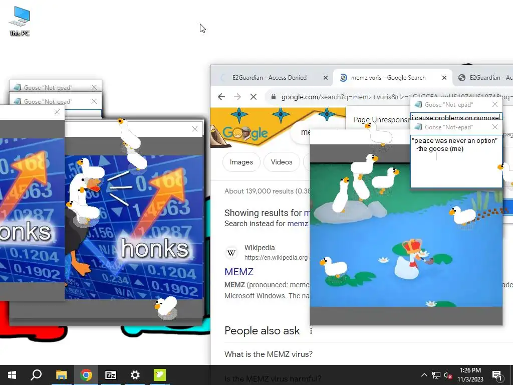The height and width of the screenshot is (385, 513).
Task: Click the Page Unresponsive dialog title
Action: point(382,120)
